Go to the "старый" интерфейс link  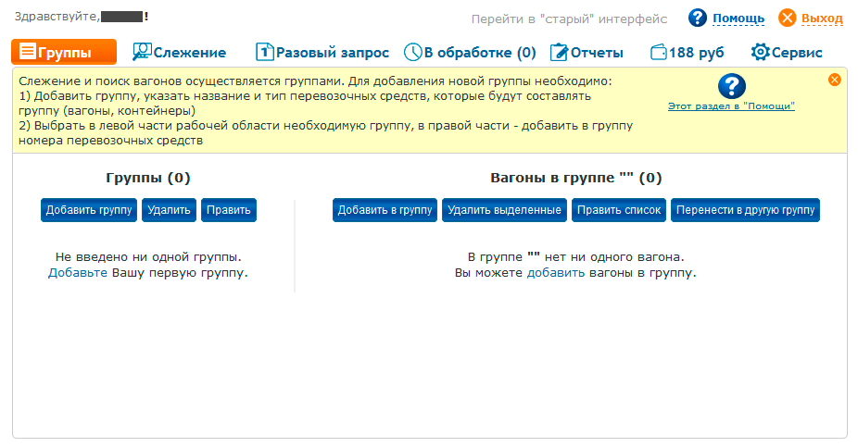569,19
